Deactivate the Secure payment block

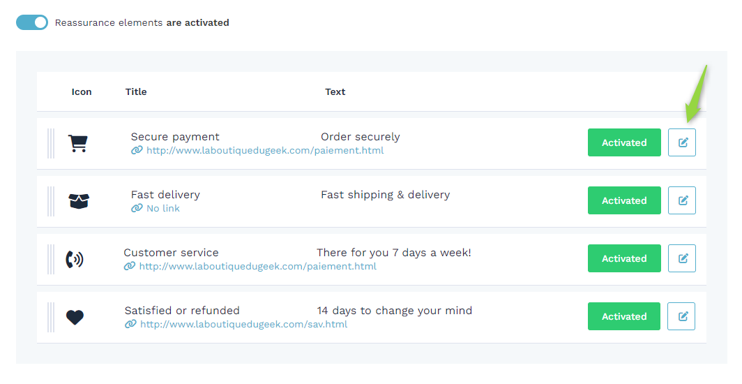click(x=624, y=142)
